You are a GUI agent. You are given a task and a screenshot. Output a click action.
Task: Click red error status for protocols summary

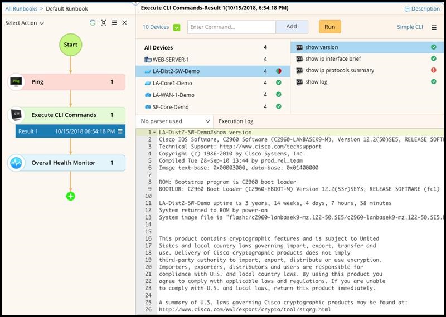pyautogui.click(x=434, y=70)
